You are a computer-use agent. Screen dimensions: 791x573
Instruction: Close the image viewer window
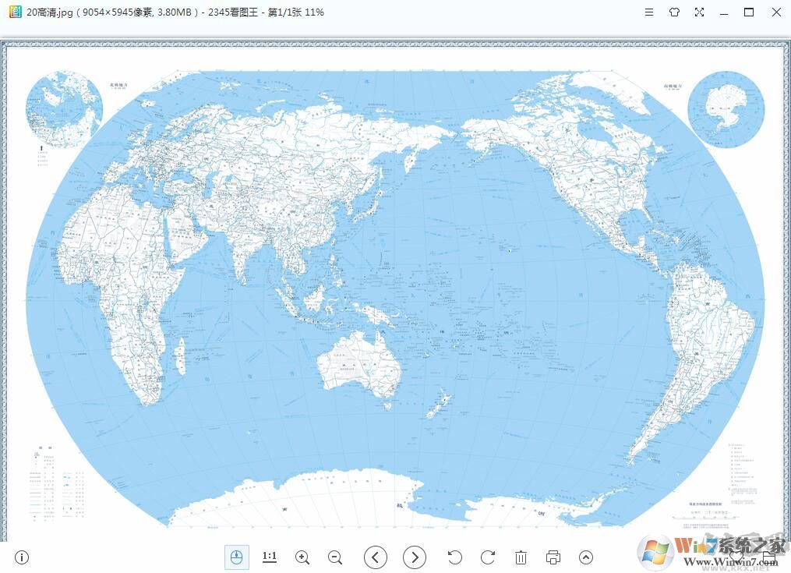[x=776, y=12]
